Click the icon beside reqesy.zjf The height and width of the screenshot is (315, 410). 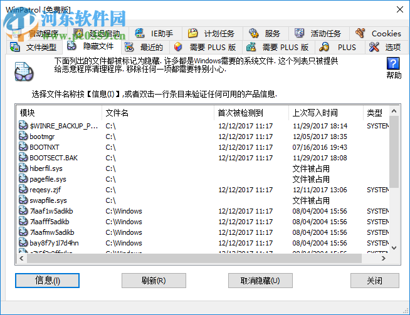(23, 189)
